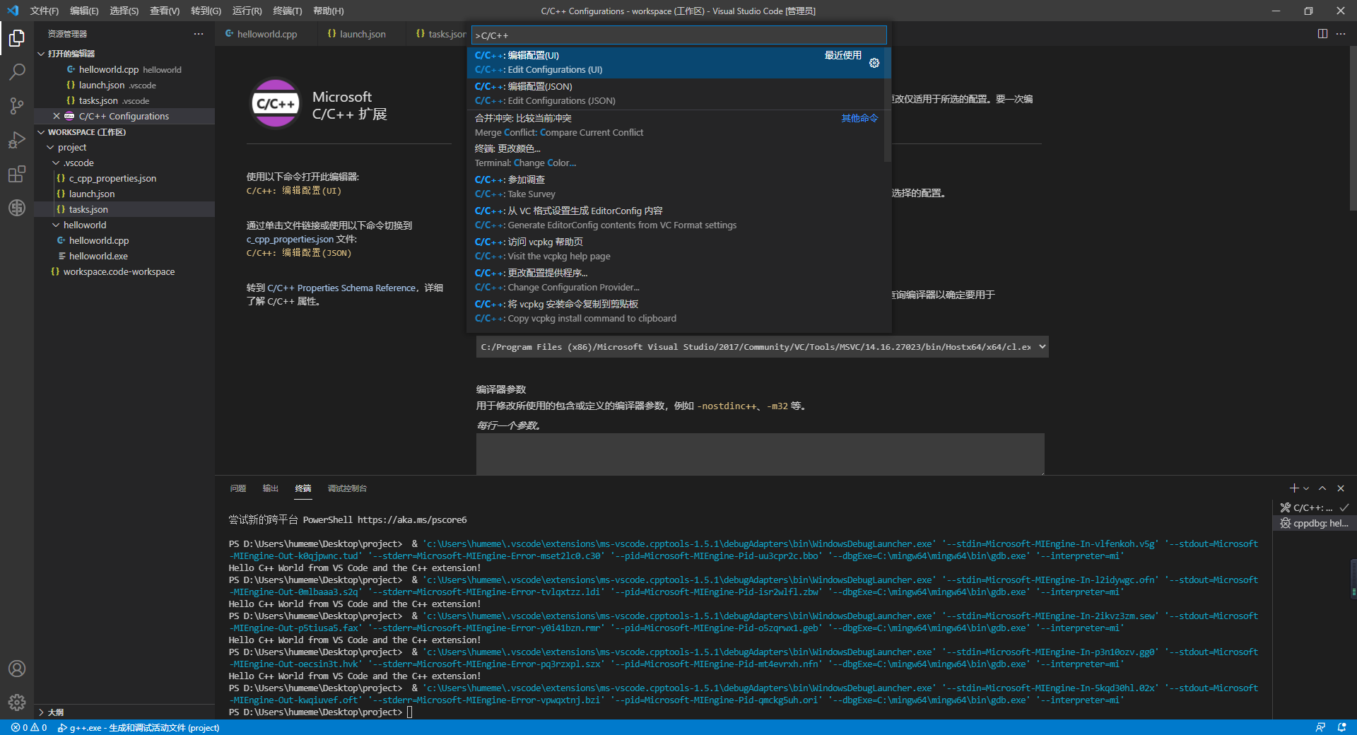Open the Remote Explorer icon in activity bar
Image resolution: width=1357 pixels, height=735 pixels.
(17, 208)
